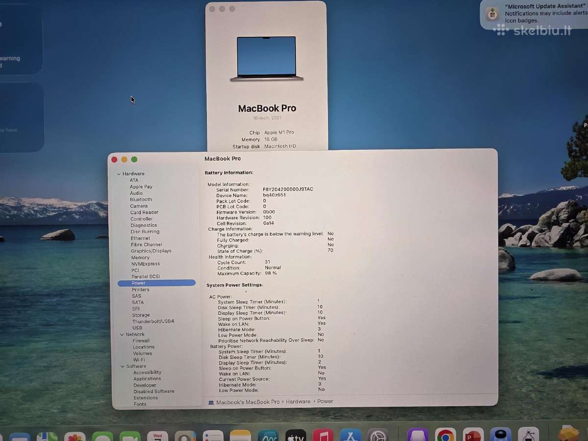Select Thunderbolt/USB4 in the sidebar

(x=153, y=321)
